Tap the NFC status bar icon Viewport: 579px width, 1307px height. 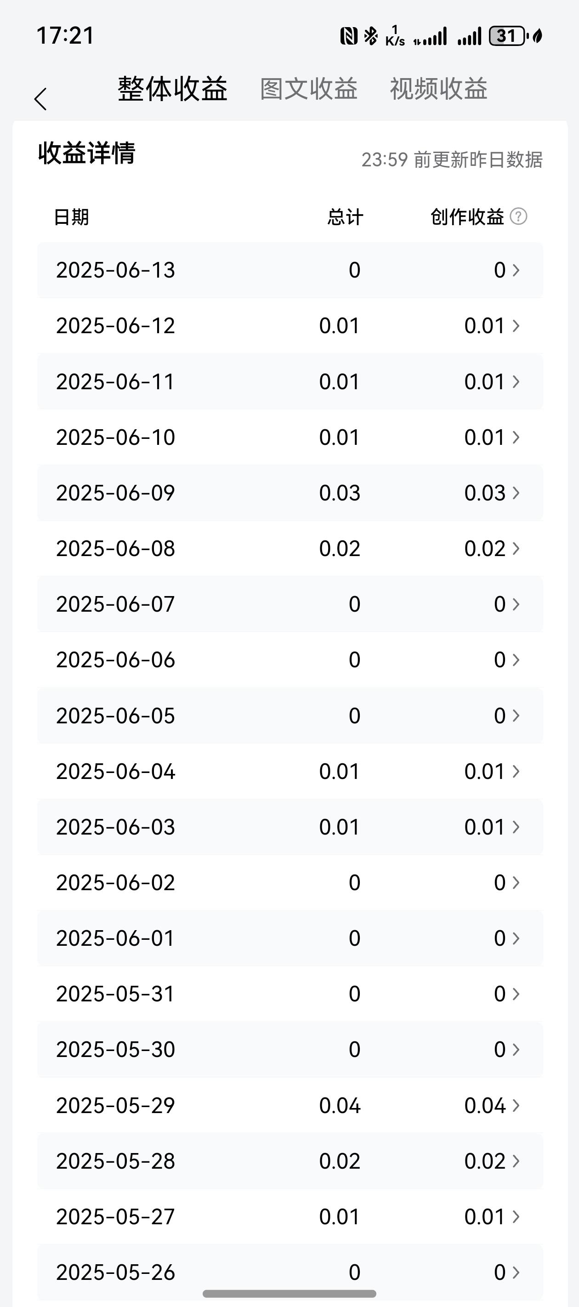coord(349,36)
